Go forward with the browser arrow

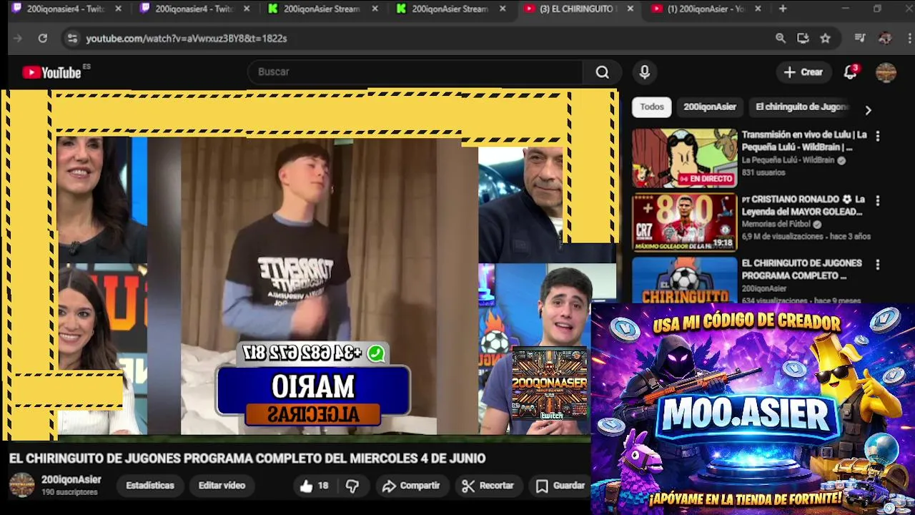click(18, 39)
